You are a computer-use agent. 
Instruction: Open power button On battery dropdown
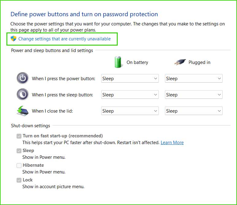click(x=130, y=78)
